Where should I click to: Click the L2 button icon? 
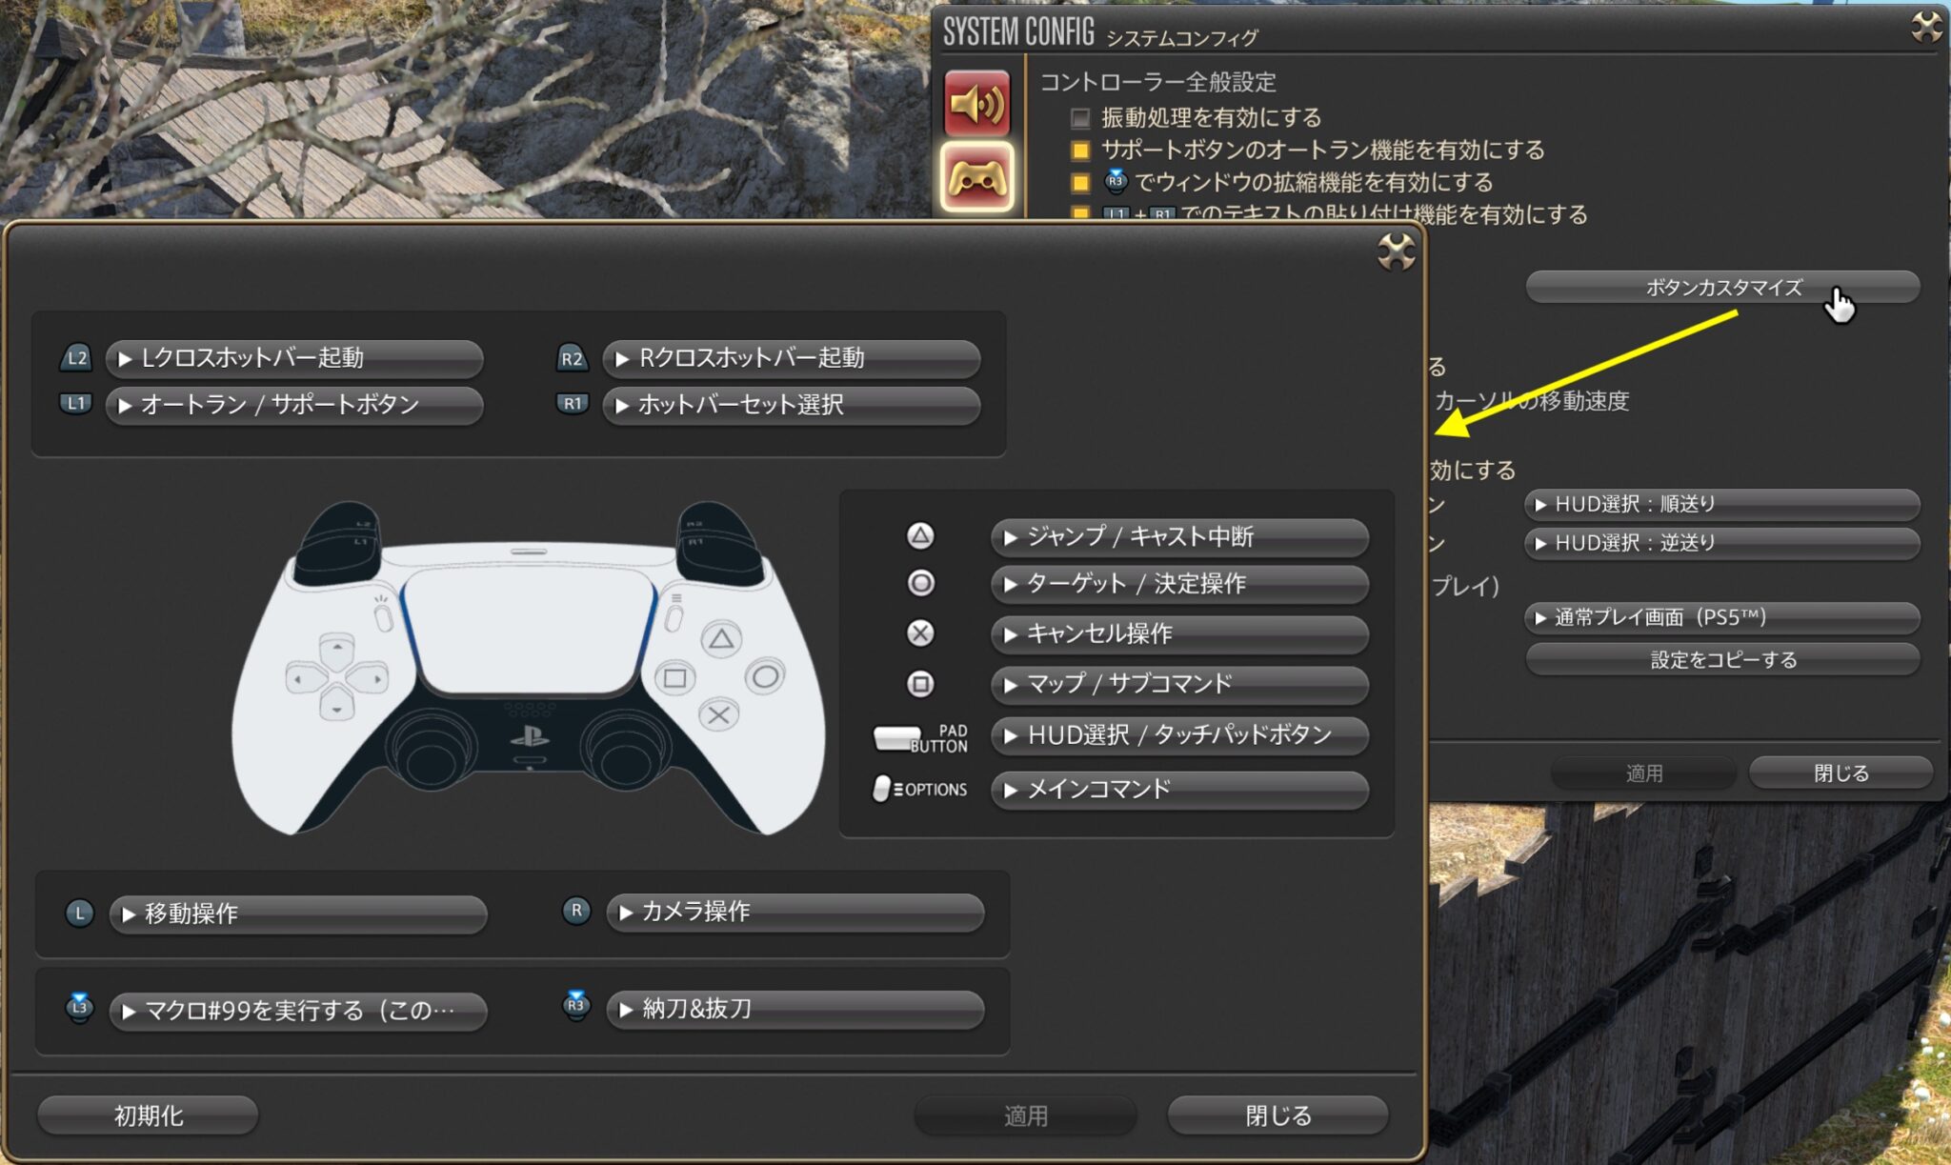(74, 359)
